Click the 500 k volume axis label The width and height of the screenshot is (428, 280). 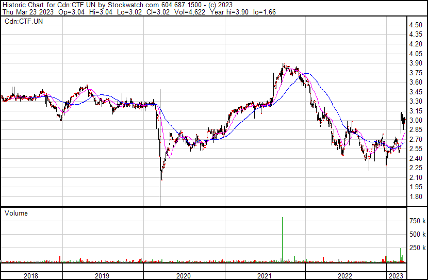click(x=417, y=234)
